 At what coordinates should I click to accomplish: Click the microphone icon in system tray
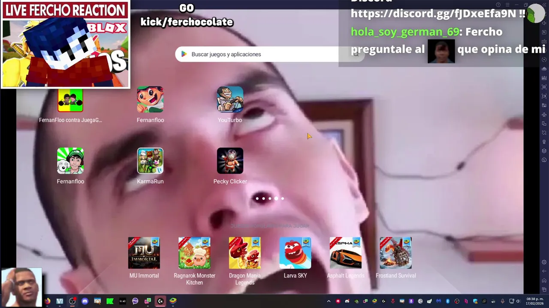(x=502, y=301)
